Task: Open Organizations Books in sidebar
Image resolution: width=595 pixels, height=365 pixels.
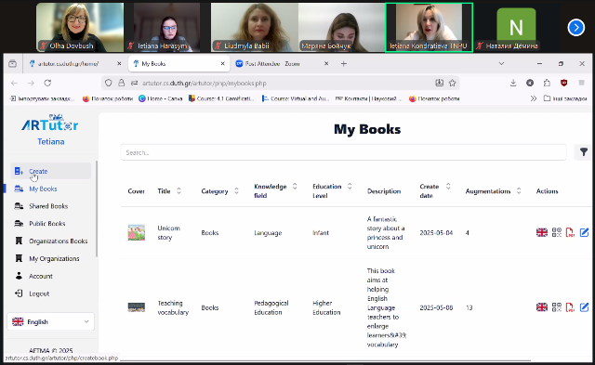Action: click(x=51, y=241)
